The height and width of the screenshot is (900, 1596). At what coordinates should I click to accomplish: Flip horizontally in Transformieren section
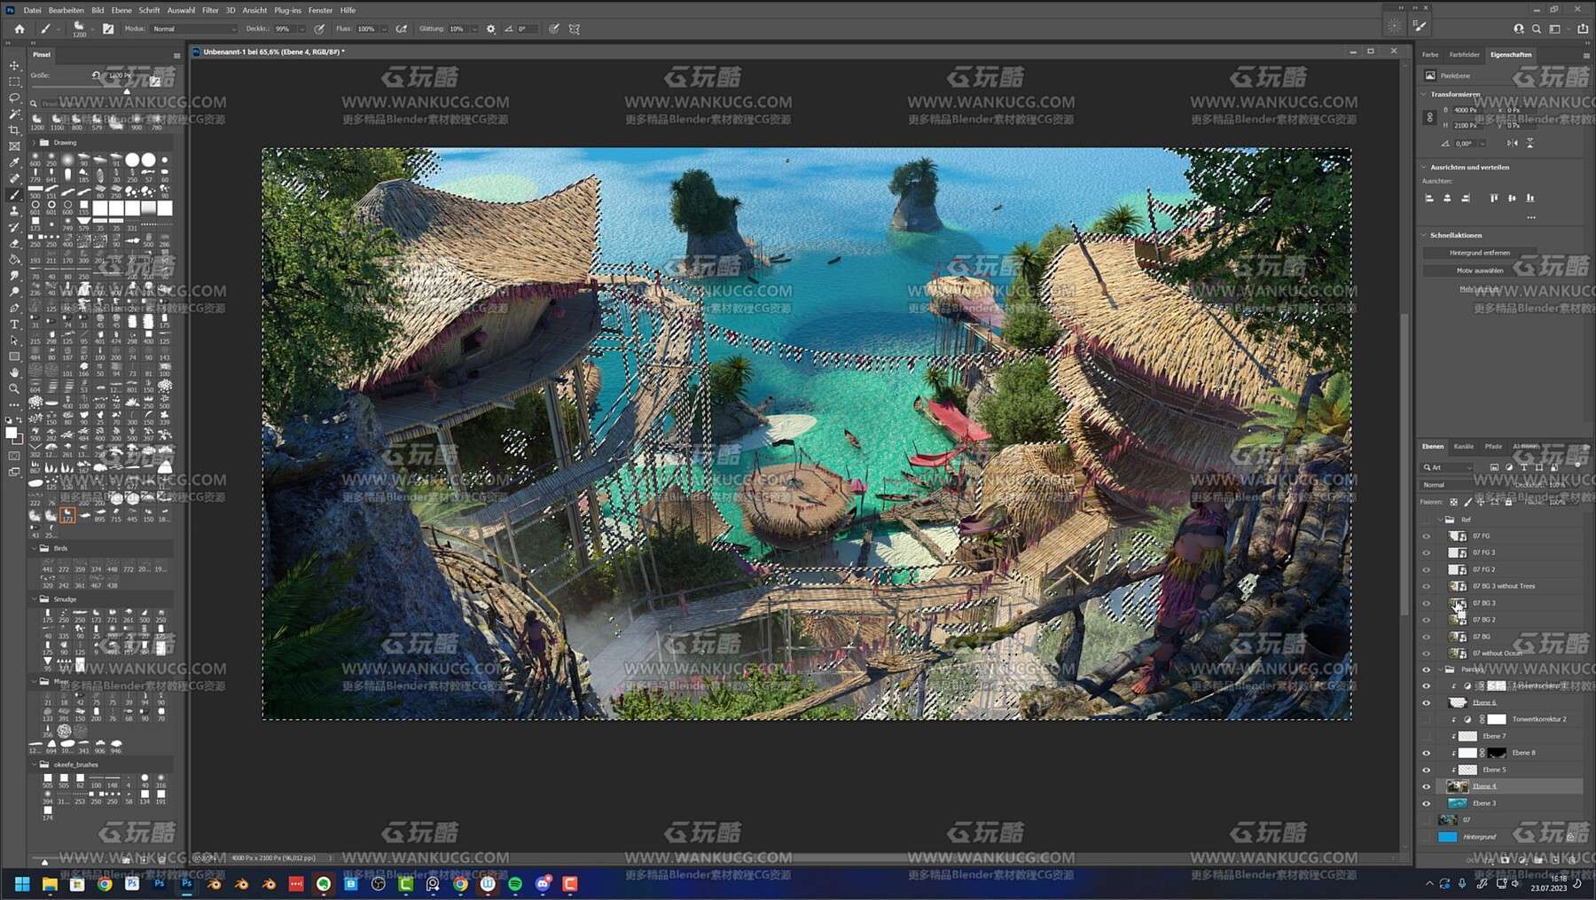click(x=1512, y=143)
